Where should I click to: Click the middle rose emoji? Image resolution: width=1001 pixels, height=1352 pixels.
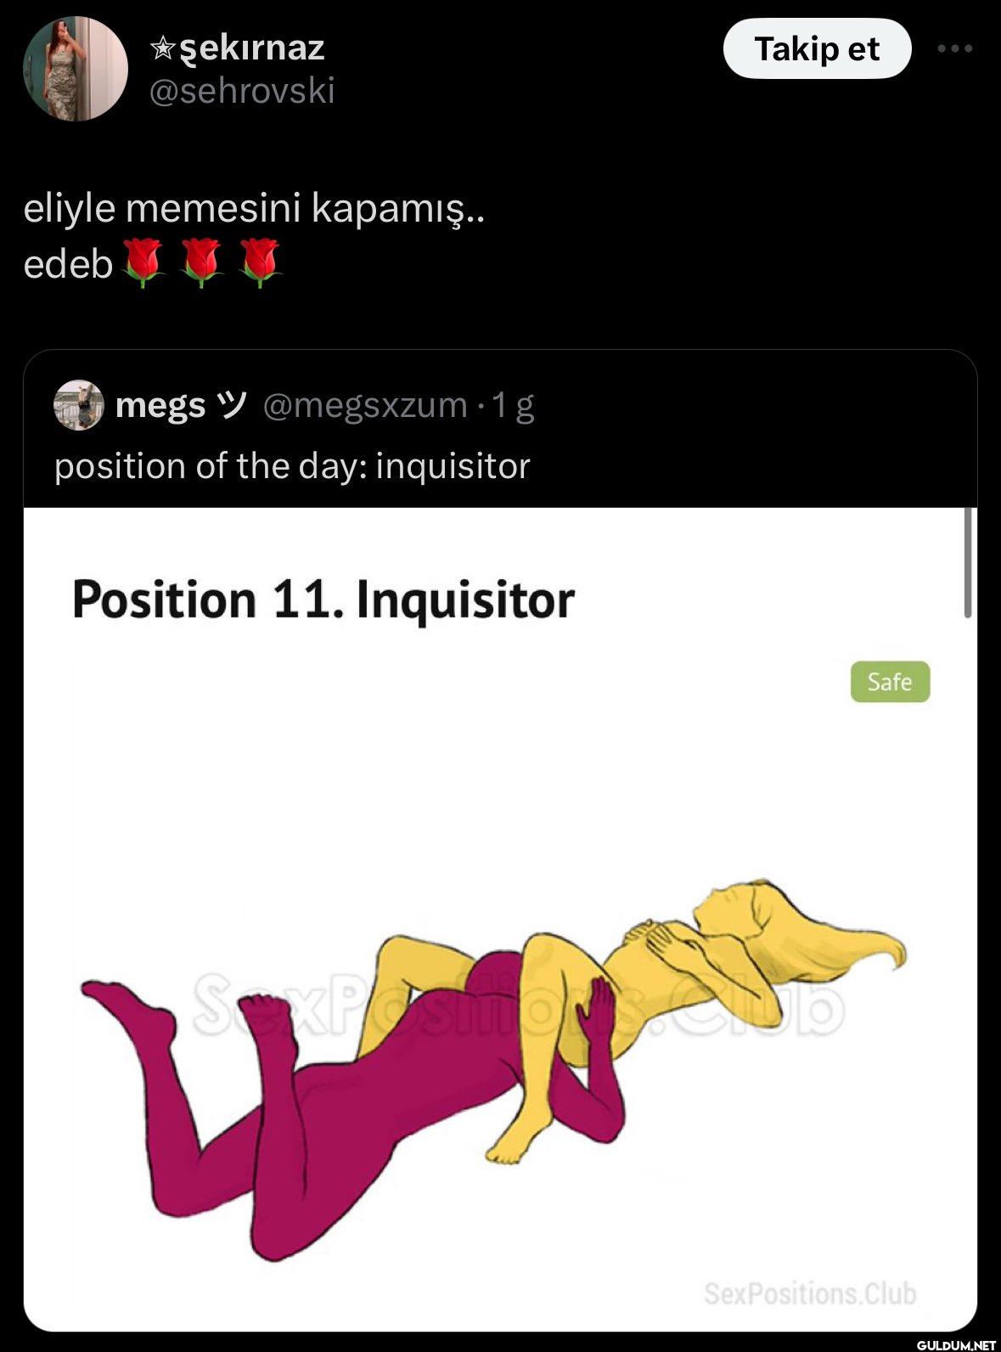point(201,263)
